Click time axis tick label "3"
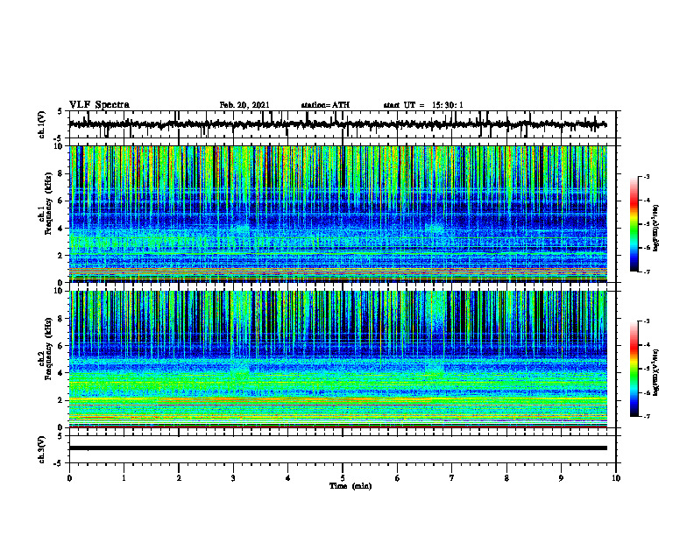This screenshot has width=694, height=536. tap(233, 478)
